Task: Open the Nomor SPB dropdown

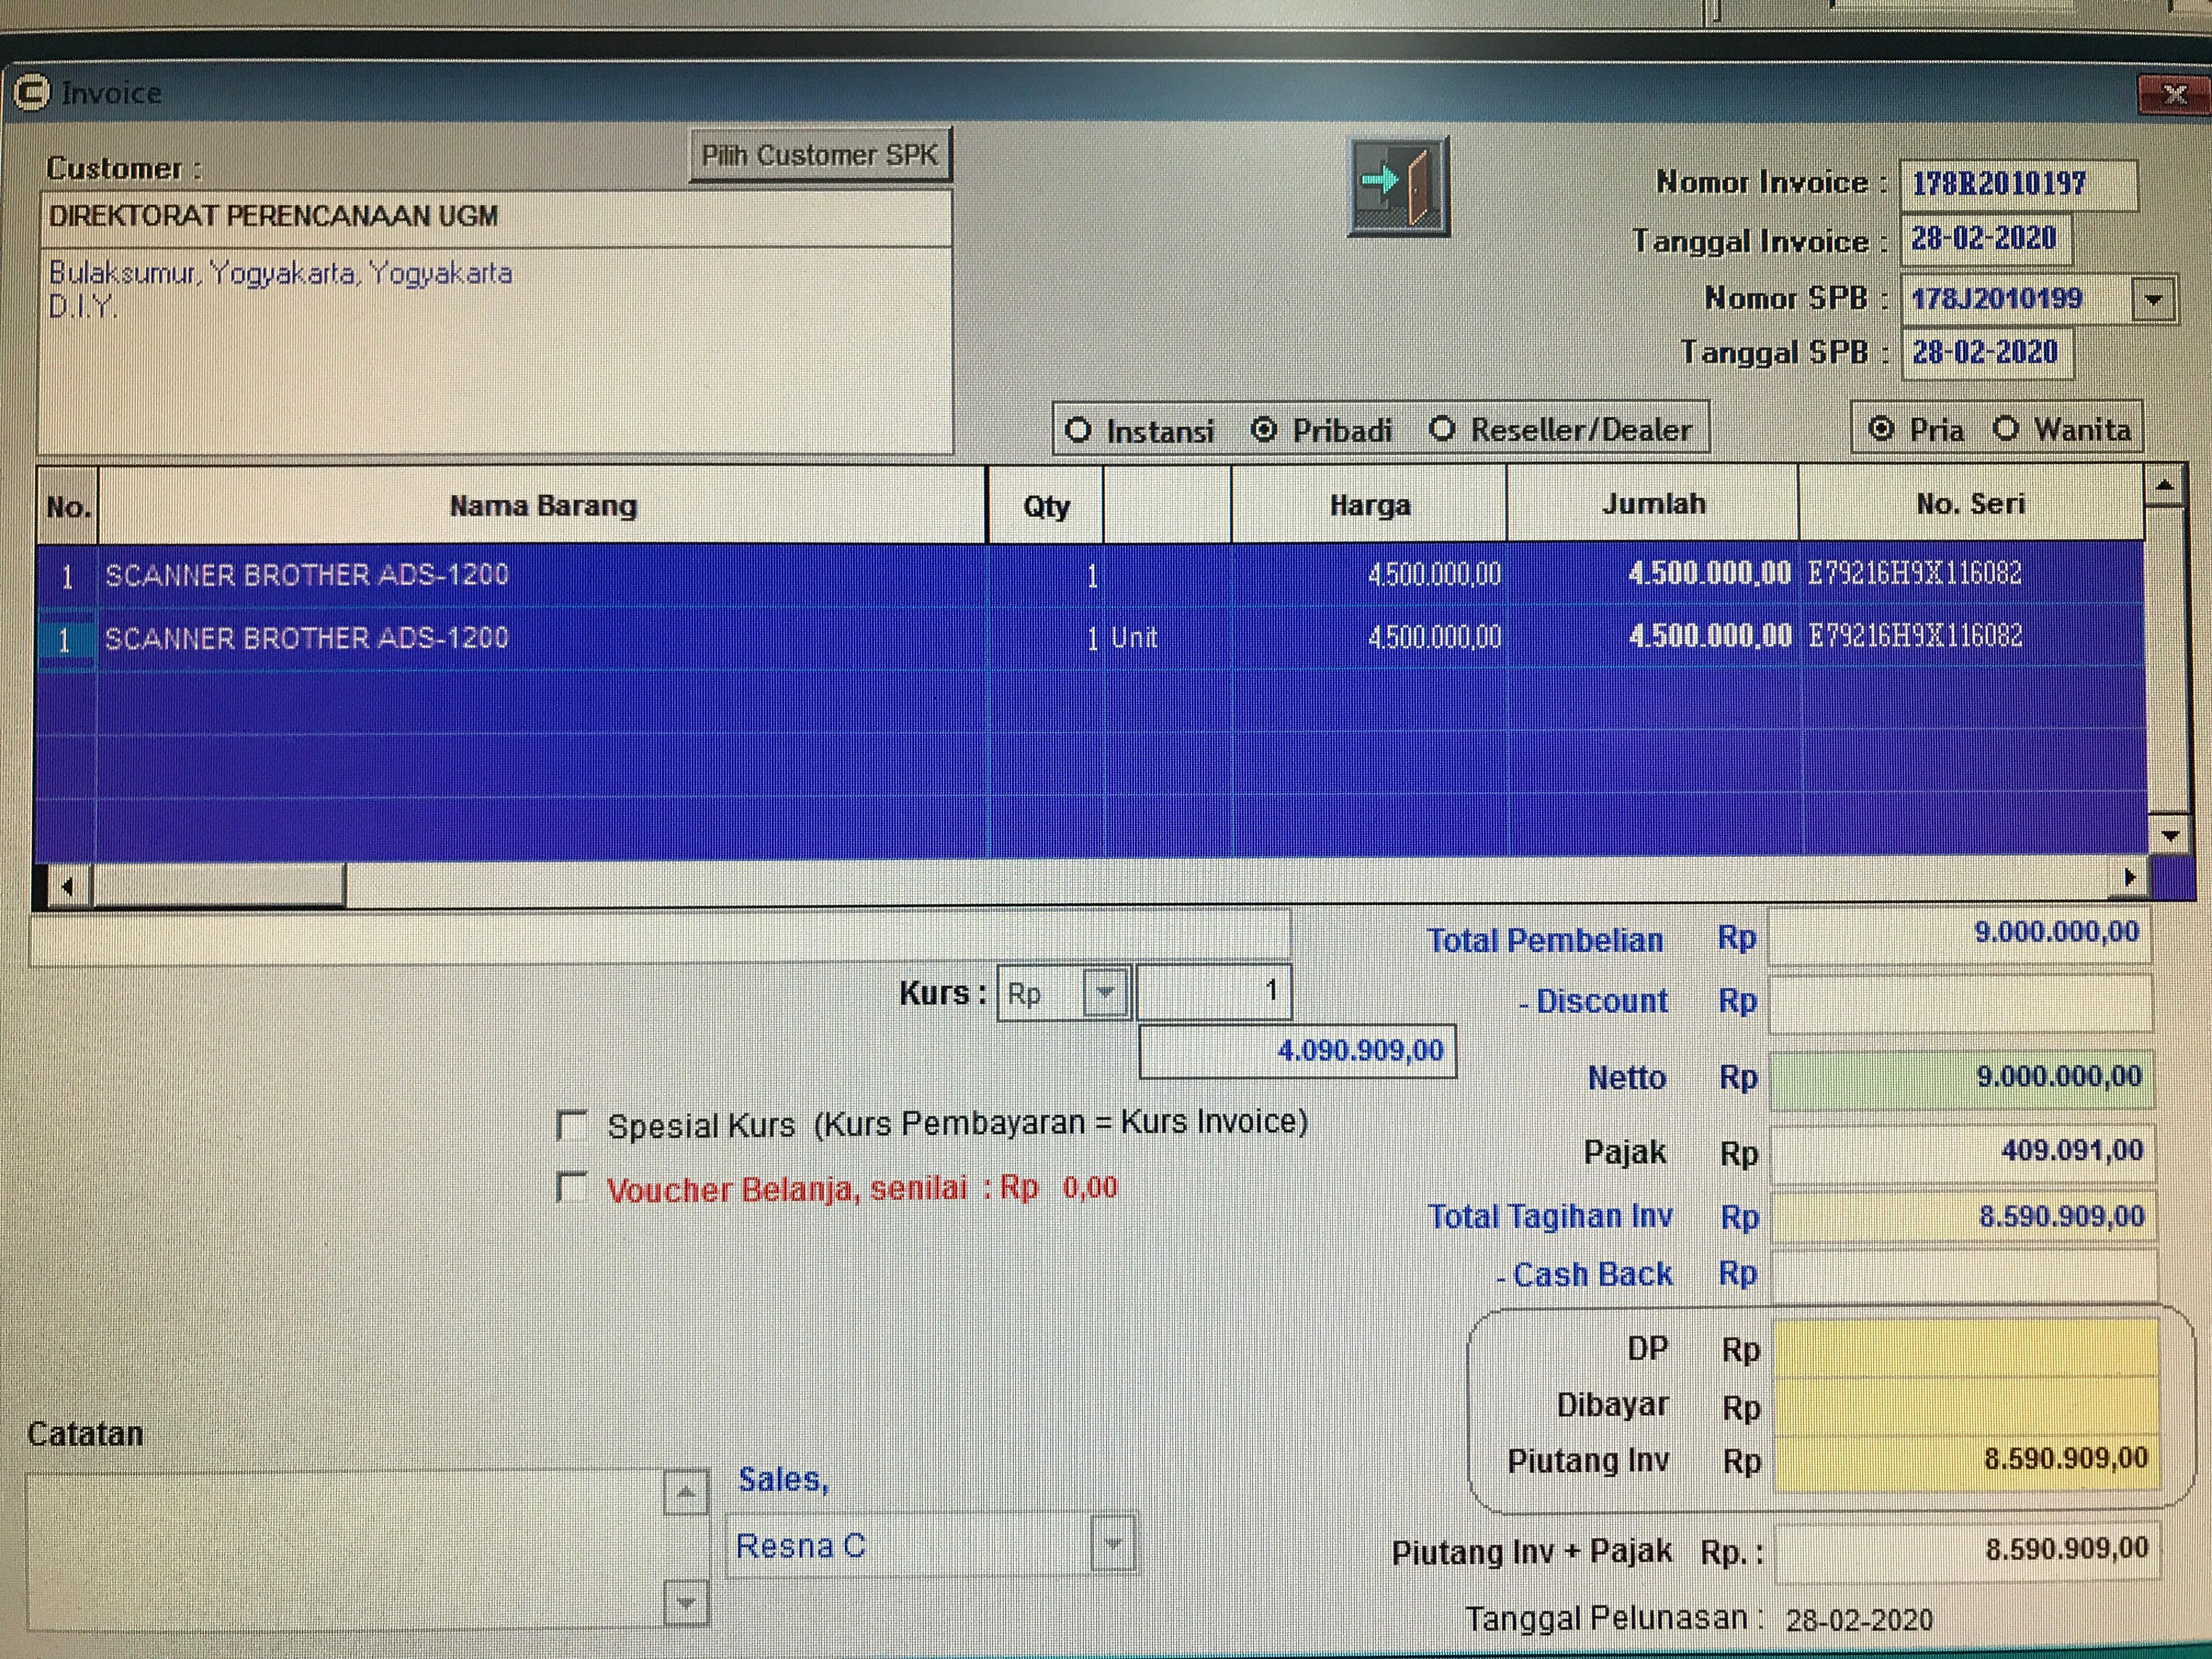Action: point(2153,299)
